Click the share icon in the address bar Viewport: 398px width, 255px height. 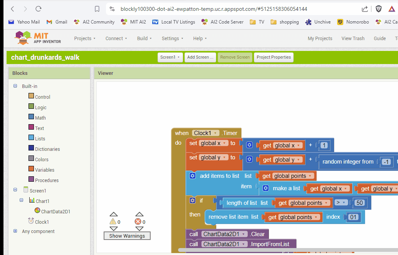pyautogui.click(x=364, y=8)
